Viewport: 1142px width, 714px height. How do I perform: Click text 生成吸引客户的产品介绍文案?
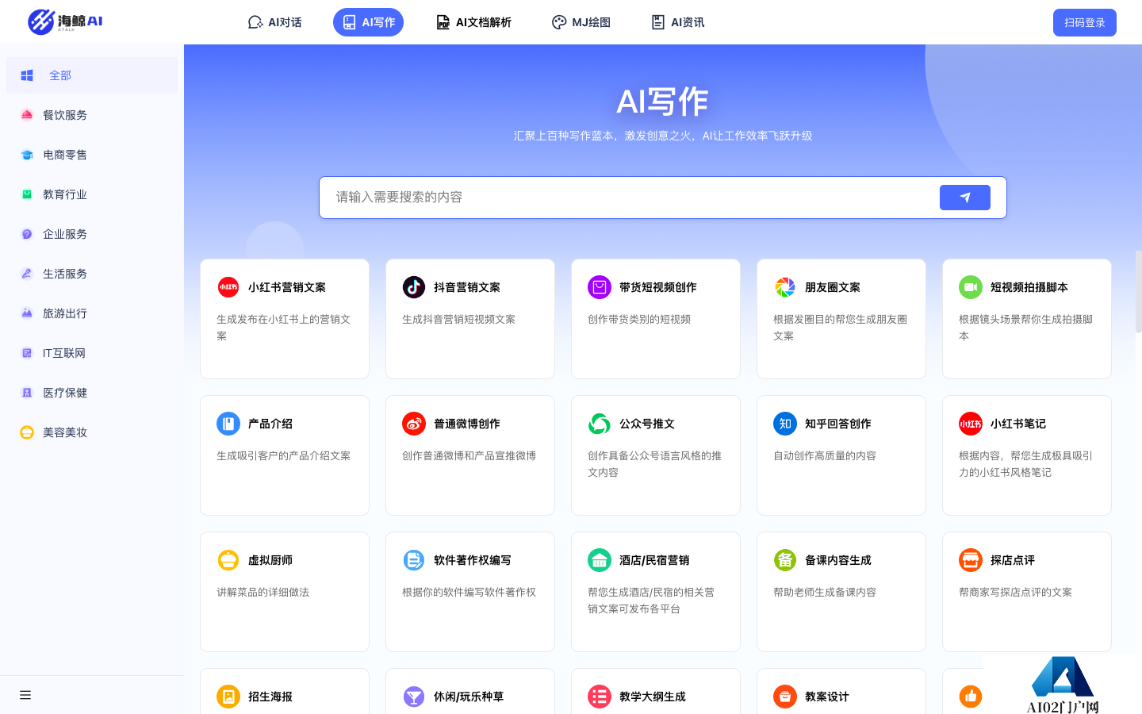[x=284, y=455]
